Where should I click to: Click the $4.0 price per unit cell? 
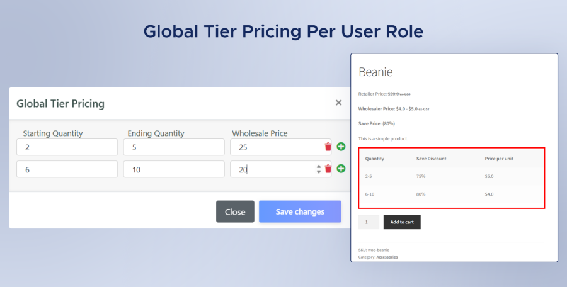point(489,194)
